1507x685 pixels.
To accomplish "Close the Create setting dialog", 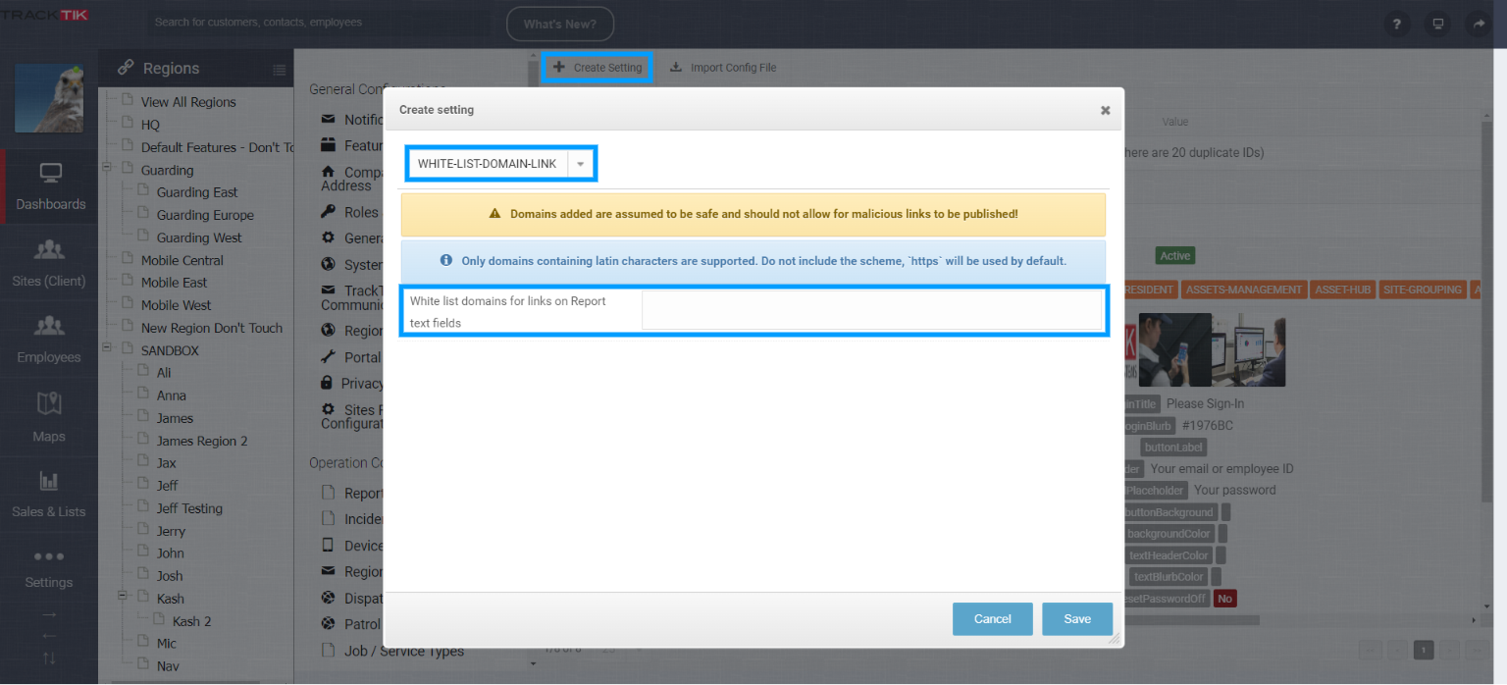I will (1105, 111).
